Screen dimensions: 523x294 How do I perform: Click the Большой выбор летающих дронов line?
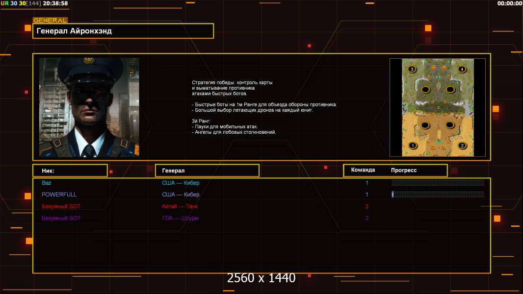[x=253, y=110]
